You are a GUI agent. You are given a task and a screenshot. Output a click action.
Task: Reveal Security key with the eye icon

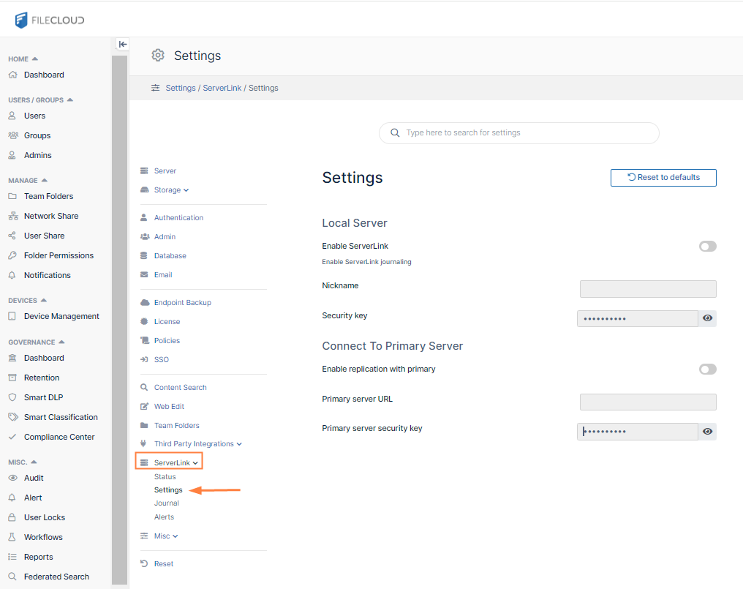click(x=707, y=318)
